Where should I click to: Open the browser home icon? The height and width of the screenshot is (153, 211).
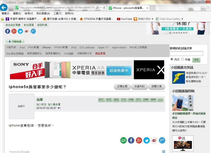point(203,8)
